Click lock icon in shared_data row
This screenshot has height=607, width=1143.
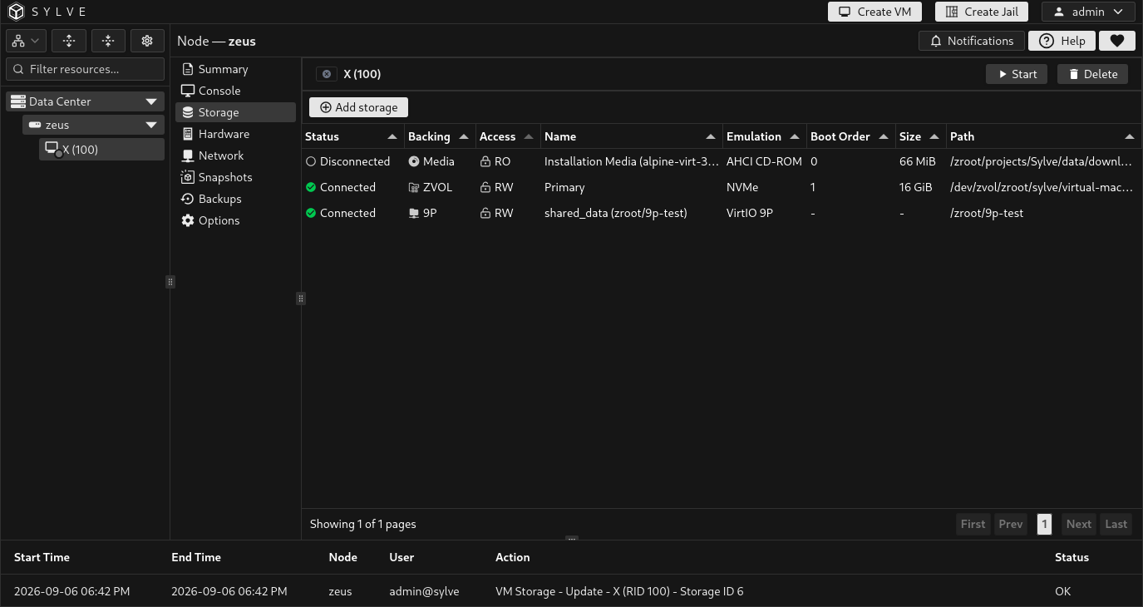click(485, 214)
